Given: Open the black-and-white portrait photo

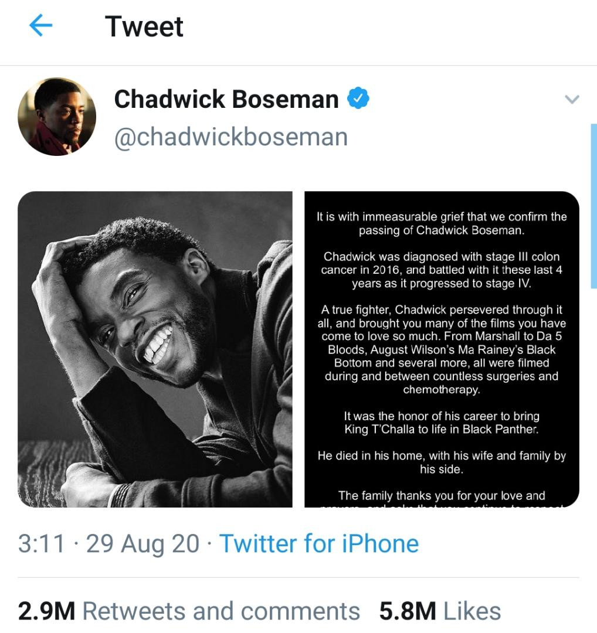Looking at the screenshot, I should click(x=155, y=349).
